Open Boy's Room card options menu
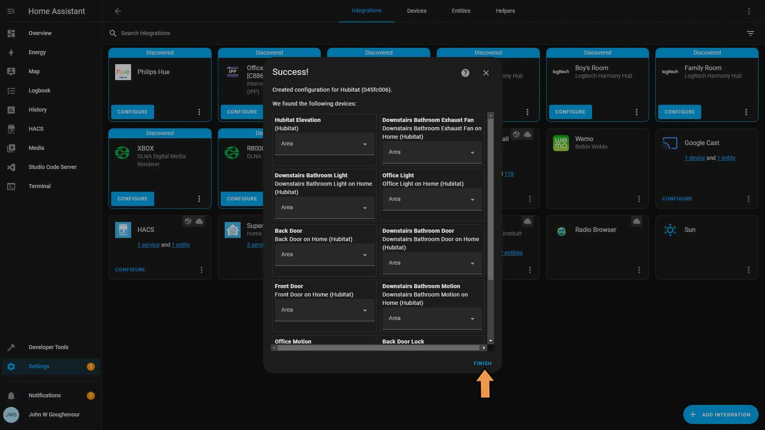Viewport: 765px width, 430px height. [637, 112]
